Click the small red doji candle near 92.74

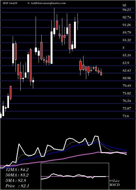click(78, 22)
